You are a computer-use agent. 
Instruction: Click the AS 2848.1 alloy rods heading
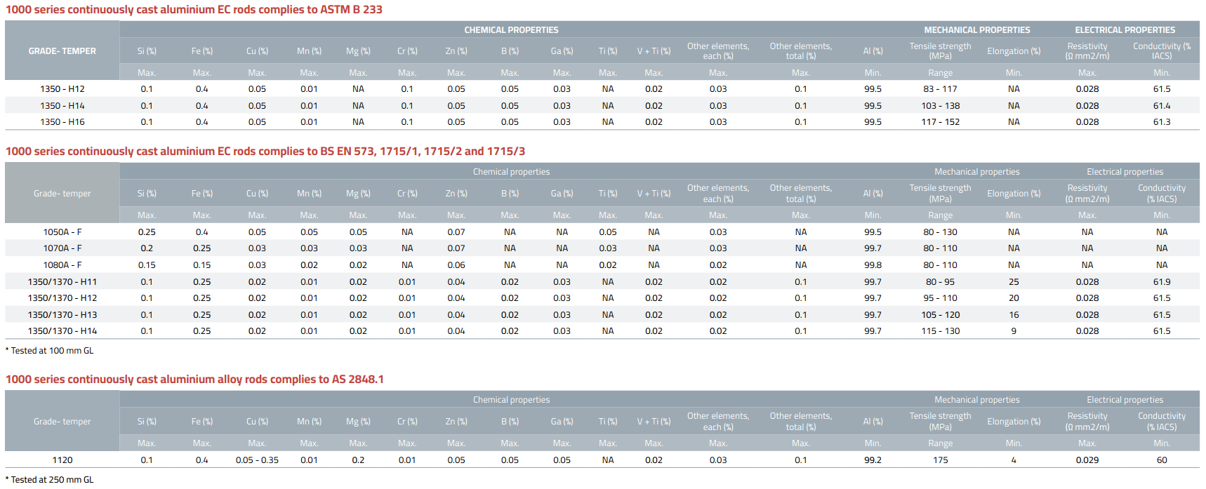point(194,380)
